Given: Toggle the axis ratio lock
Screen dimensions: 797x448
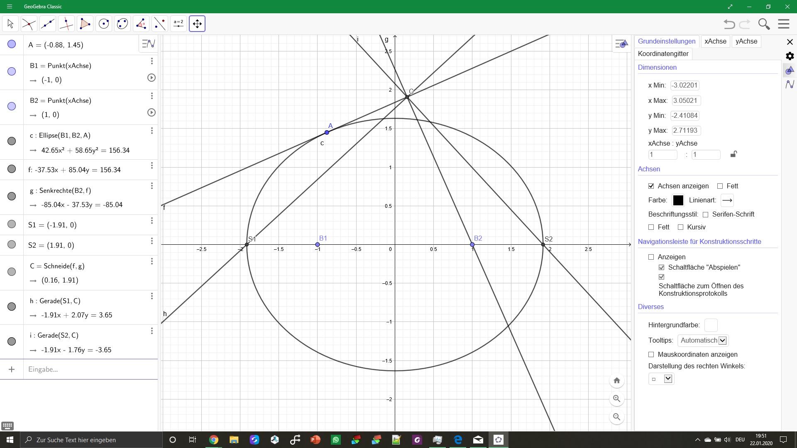Looking at the screenshot, I should [733, 154].
